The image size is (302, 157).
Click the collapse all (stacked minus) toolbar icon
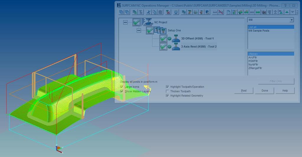tap(127, 12)
